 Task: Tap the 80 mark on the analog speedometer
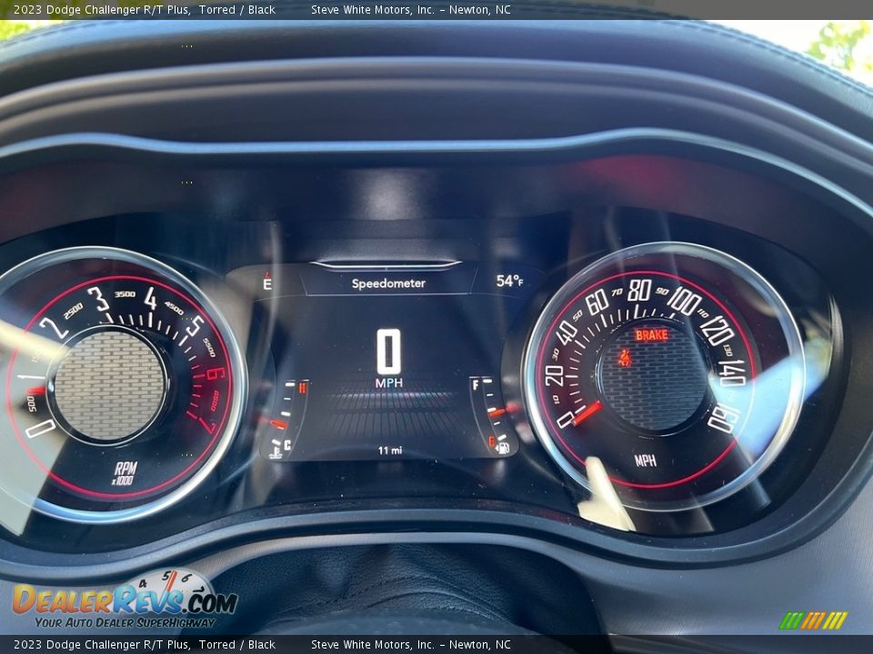639,290
